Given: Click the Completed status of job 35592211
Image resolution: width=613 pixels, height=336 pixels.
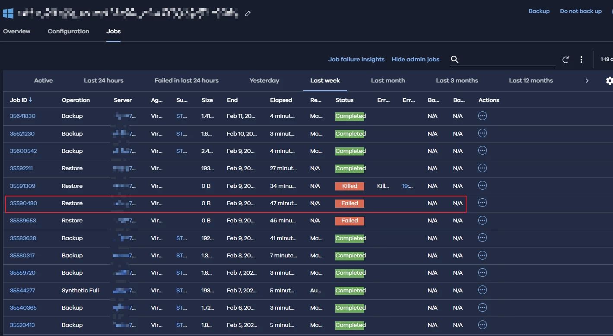Looking at the screenshot, I should pos(350,168).
